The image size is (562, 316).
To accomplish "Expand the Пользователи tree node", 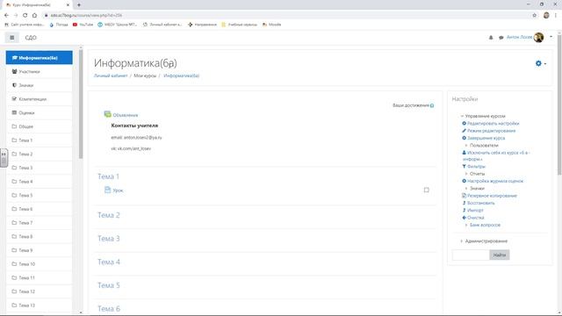I will pos(466,146).
